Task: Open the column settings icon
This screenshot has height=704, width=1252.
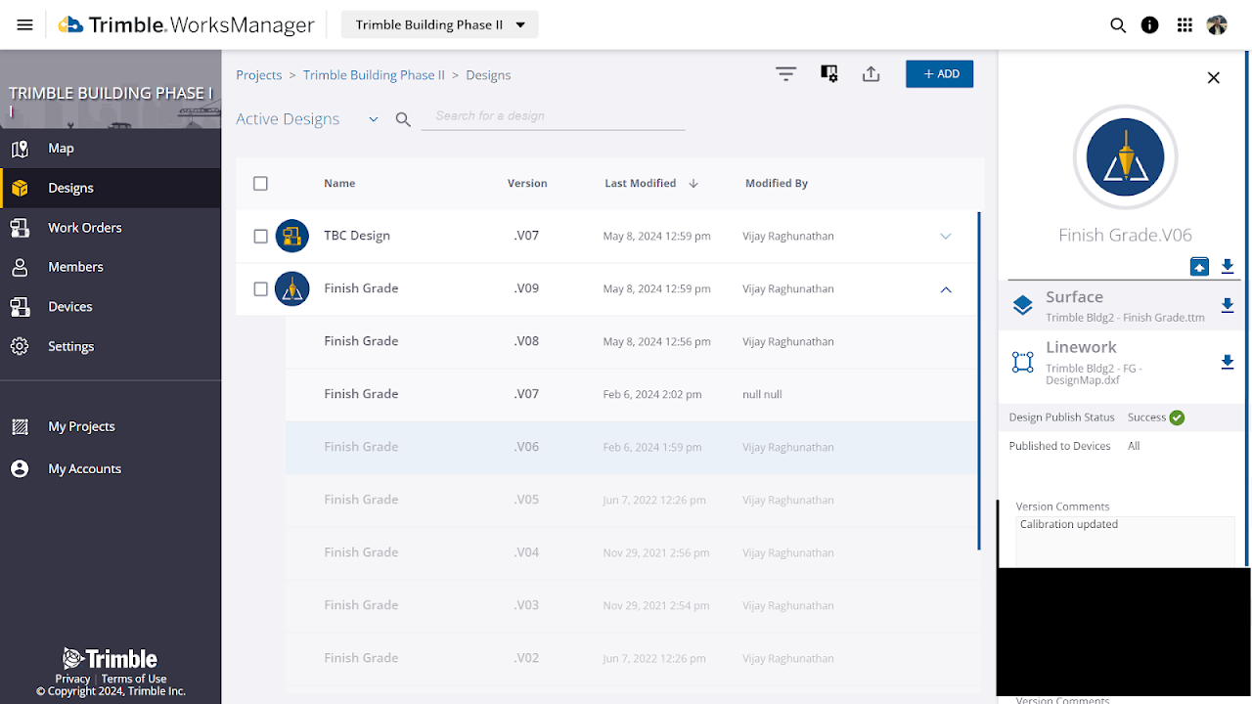Action: click(829, 74)
